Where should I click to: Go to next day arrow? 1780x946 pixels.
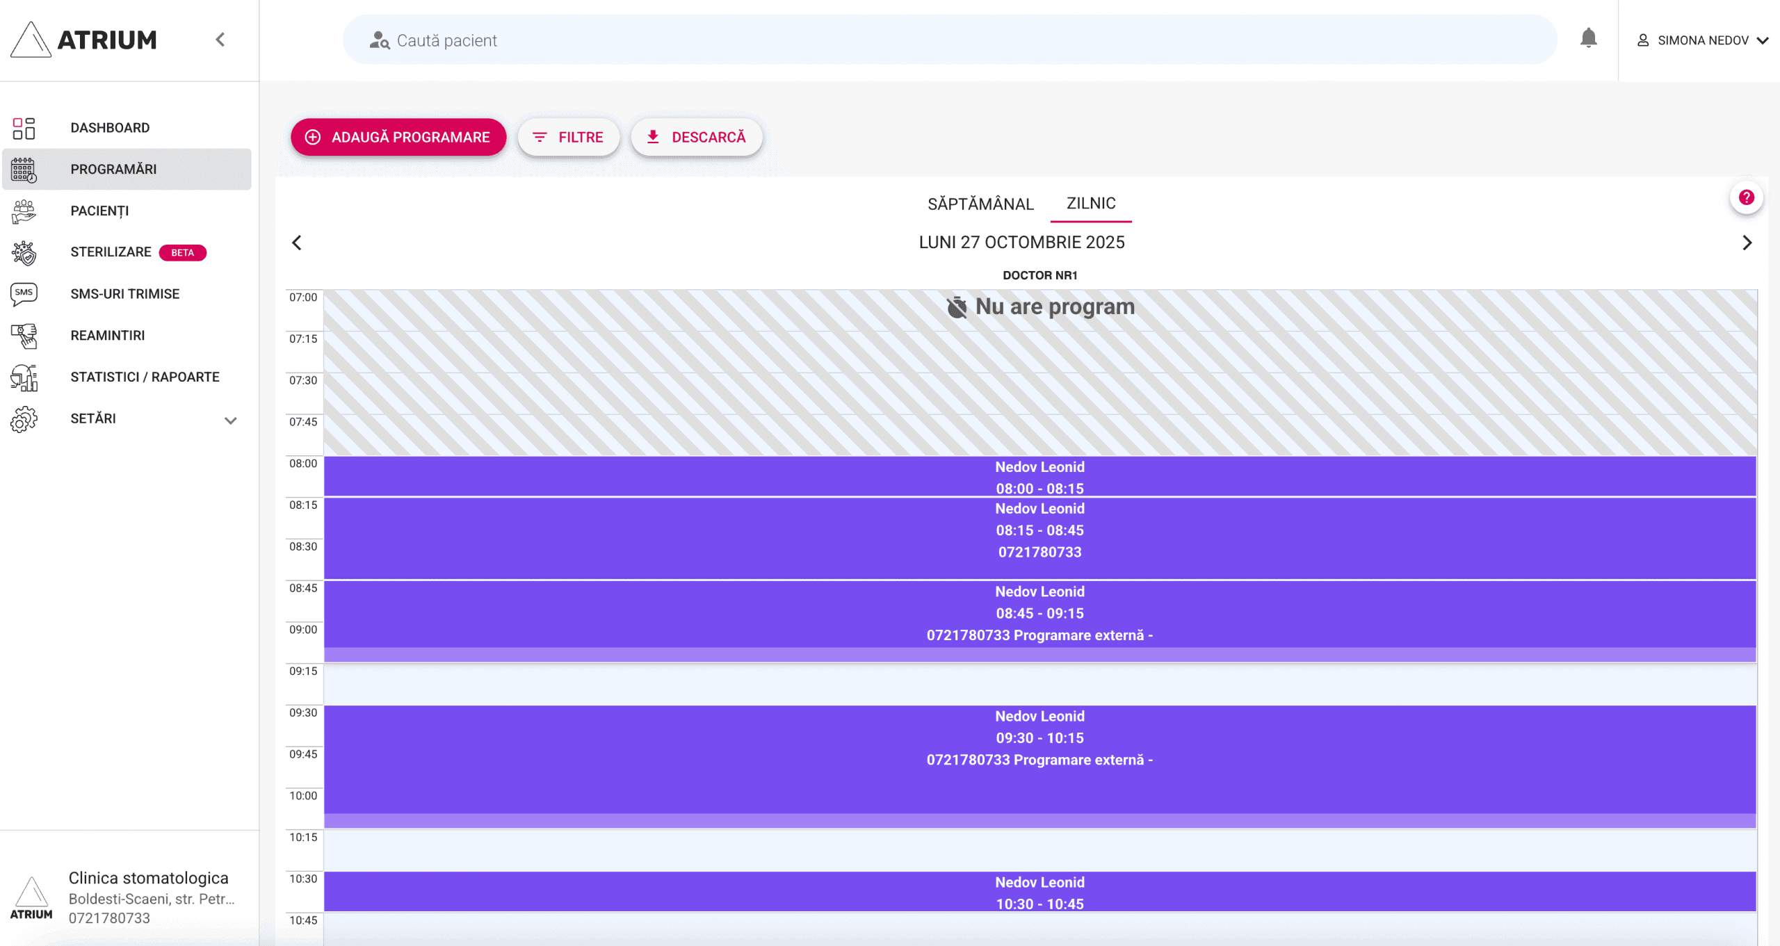[x=1747, y=243]
